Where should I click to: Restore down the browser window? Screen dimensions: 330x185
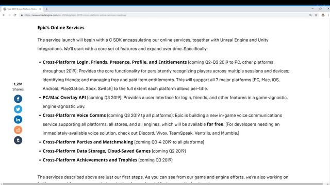click(x=321, y=9)
